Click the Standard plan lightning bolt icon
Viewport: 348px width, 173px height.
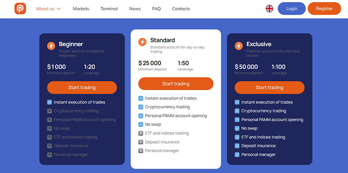tap(142, 42)
